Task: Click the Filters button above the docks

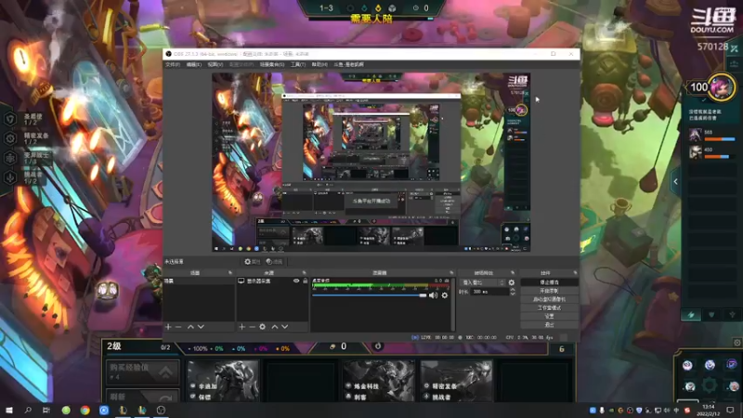Action: pyautogui.click(x=274, y=262)
